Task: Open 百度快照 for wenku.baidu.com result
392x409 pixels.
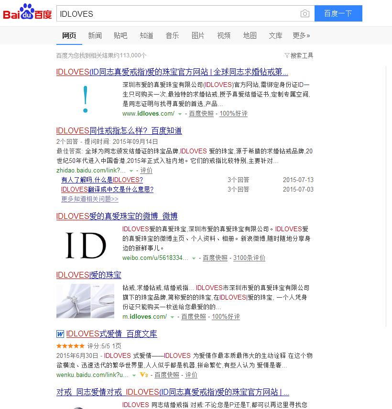Action: point(167,375)
